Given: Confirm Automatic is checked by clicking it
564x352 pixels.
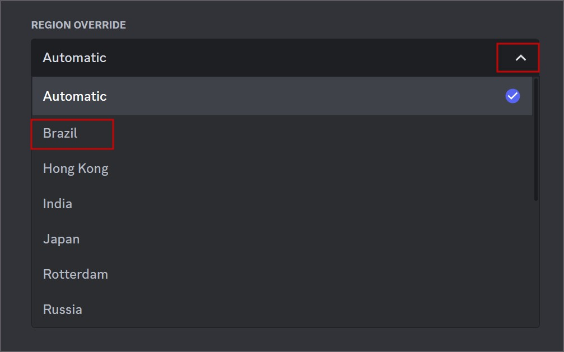Looking at the screenshot, I should (x=512, y=96).
